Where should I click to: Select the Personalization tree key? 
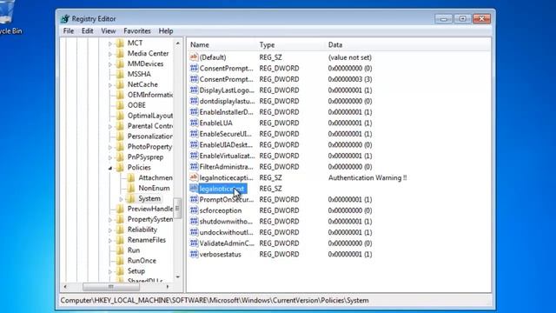pyautogui.click(x=150, y=137)
